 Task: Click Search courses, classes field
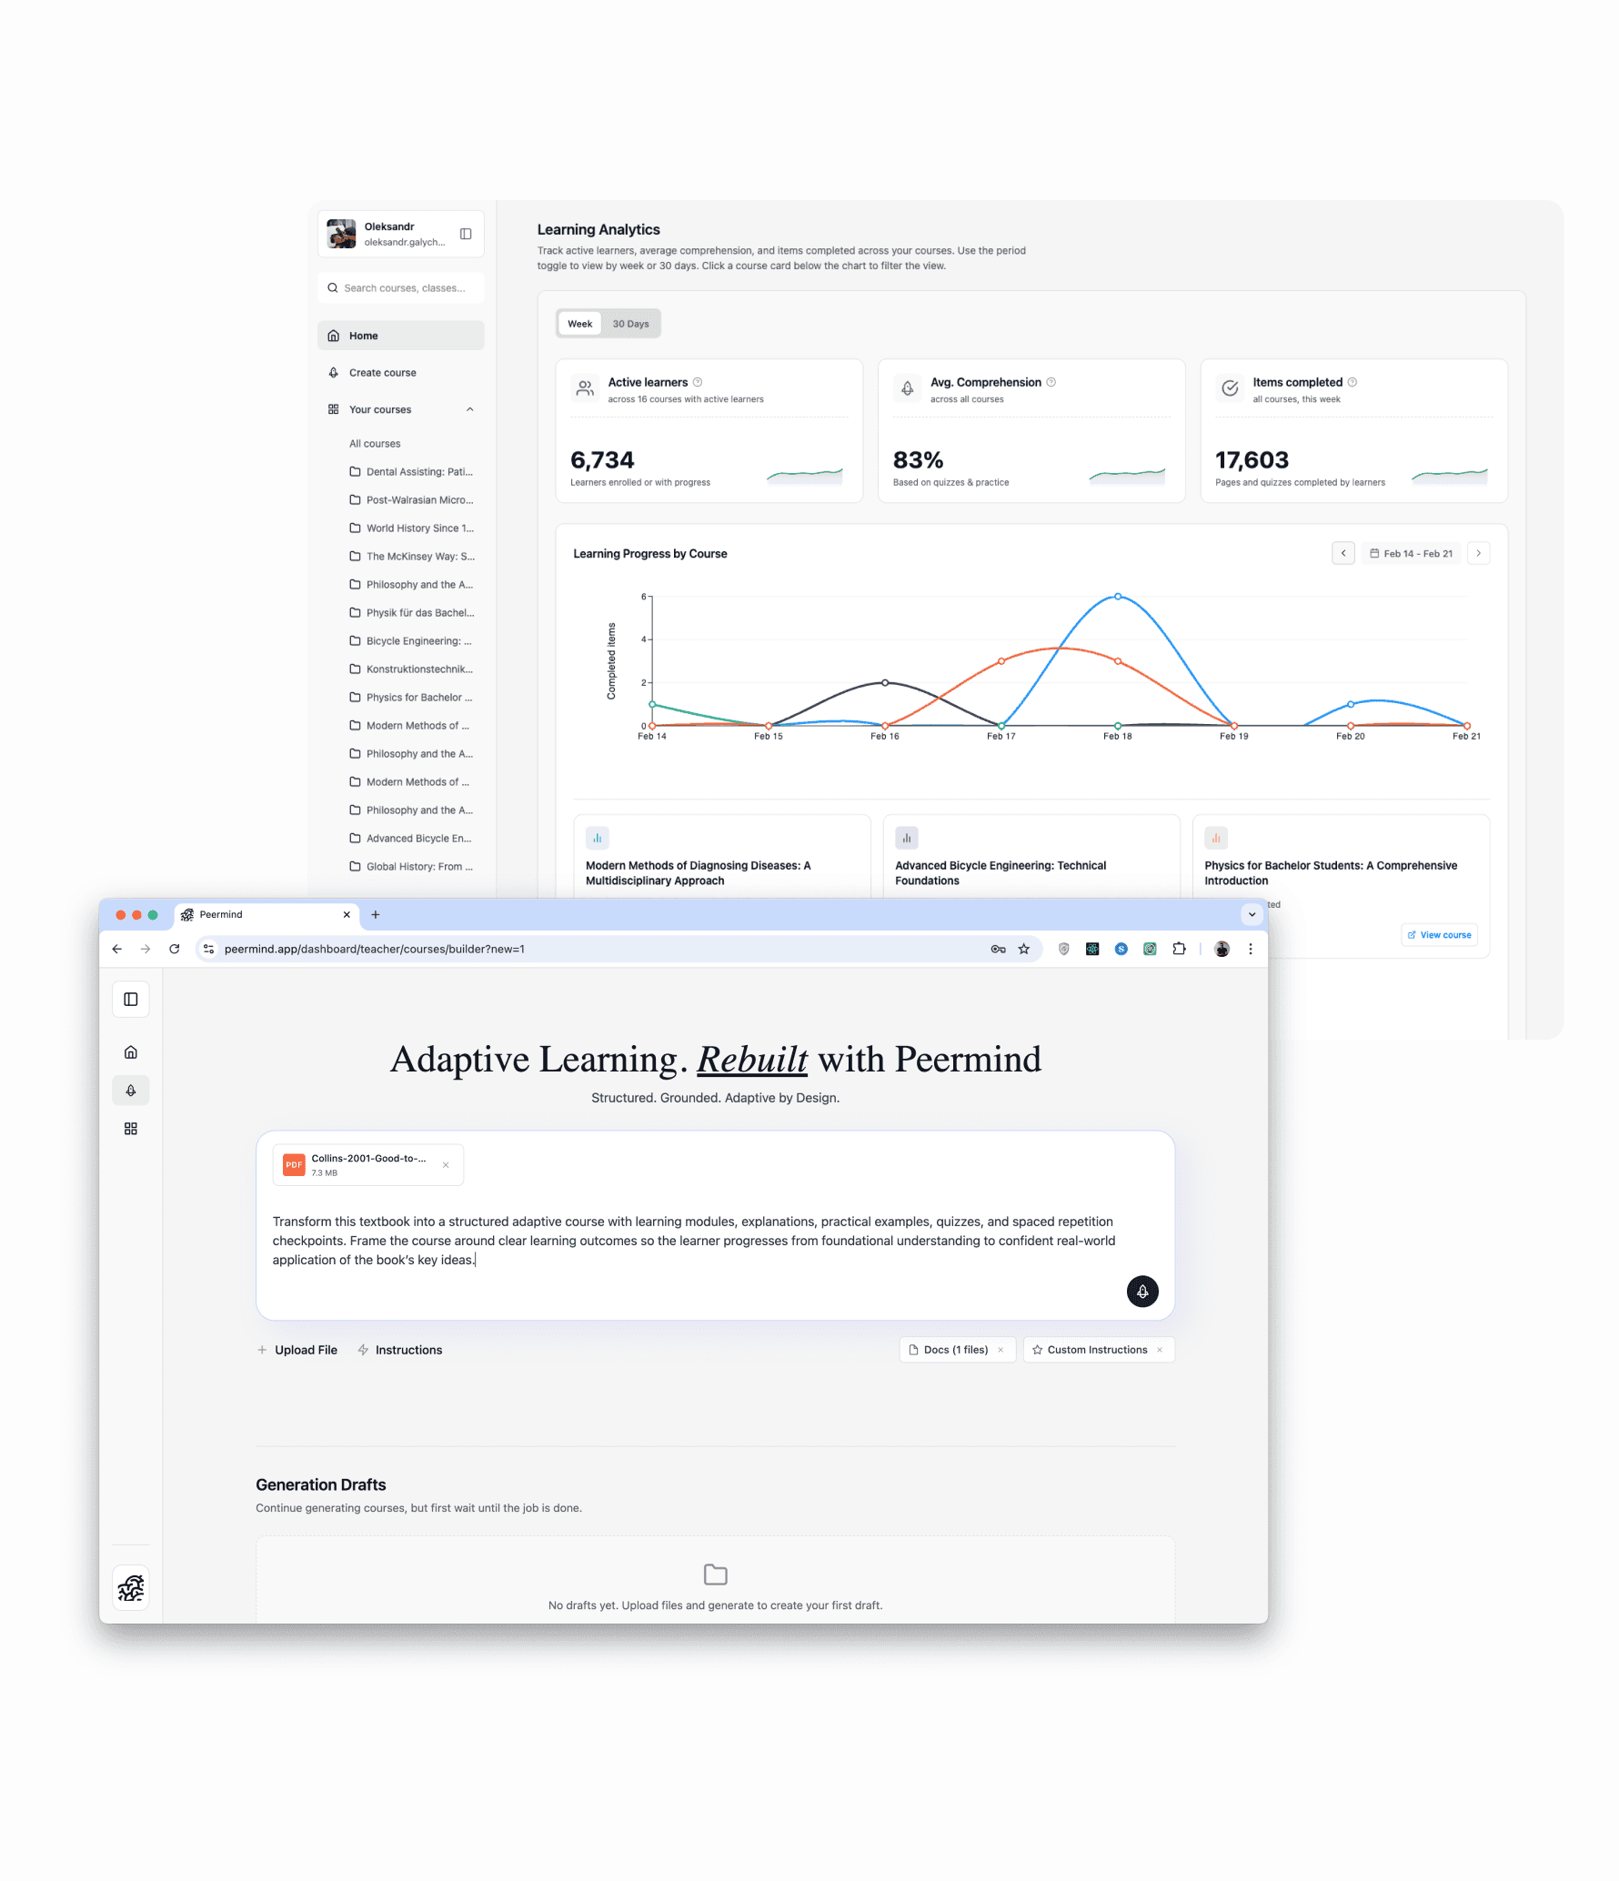coord(401,288)
